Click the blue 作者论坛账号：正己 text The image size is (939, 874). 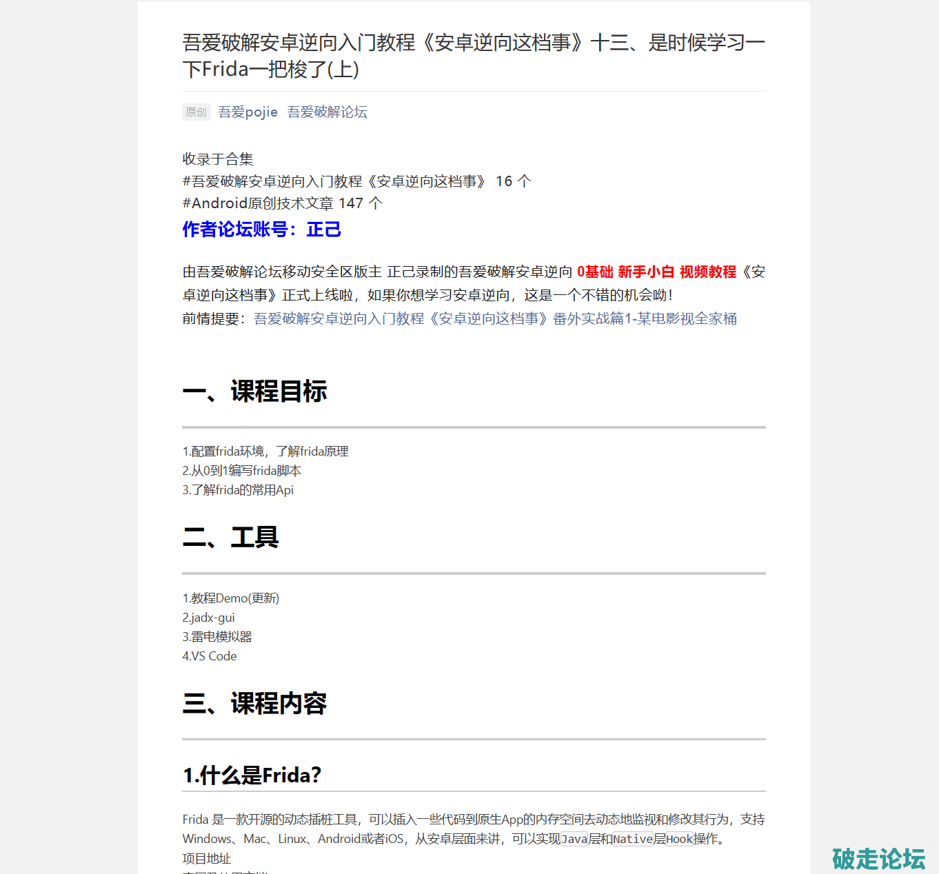pyautogui.click(x=261, y=230)
